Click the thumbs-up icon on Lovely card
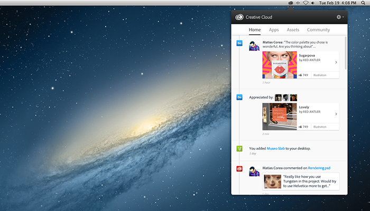The width and height of the screenshot is (370, 211). point(300,127)
